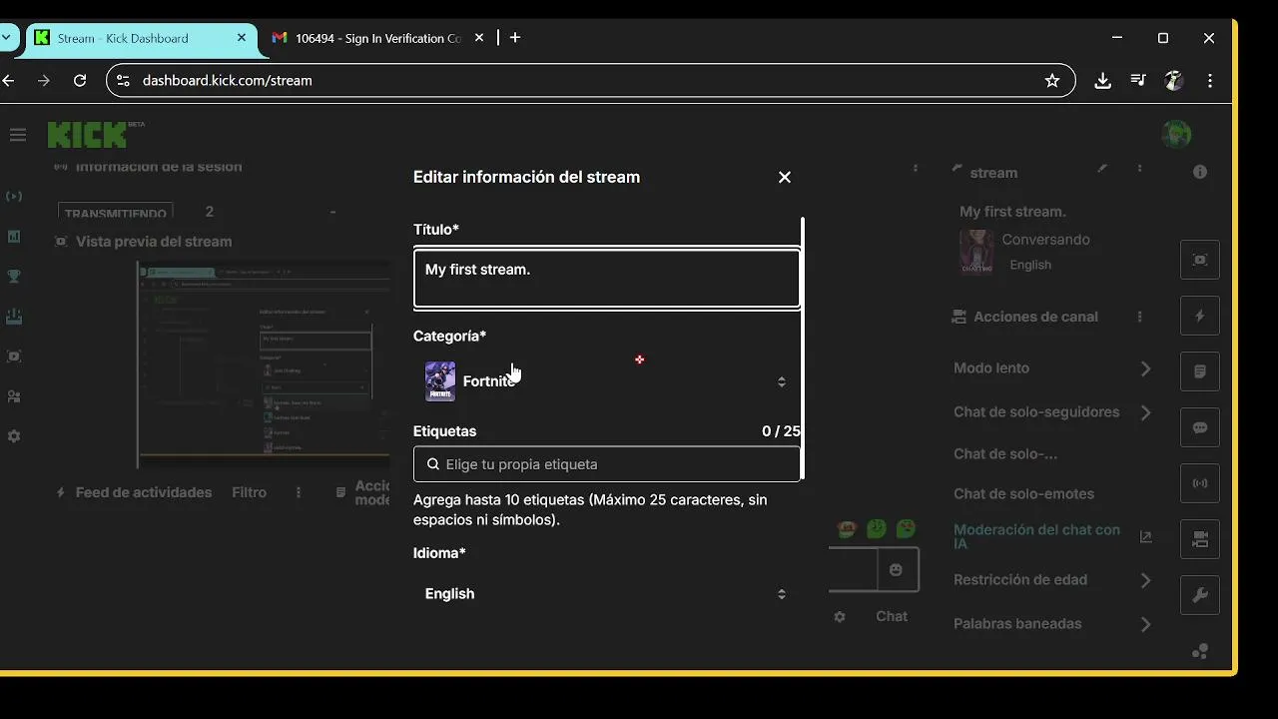Click the pencil edit icon beside stream
The image size is (1278, 719).
coord(1102,169)
